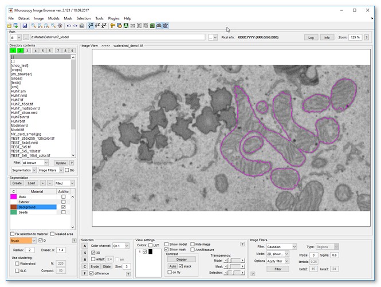The height and width of the screenshot is (287, 381).
Task: Switch to YZ plane view icon
Action: 97,26
